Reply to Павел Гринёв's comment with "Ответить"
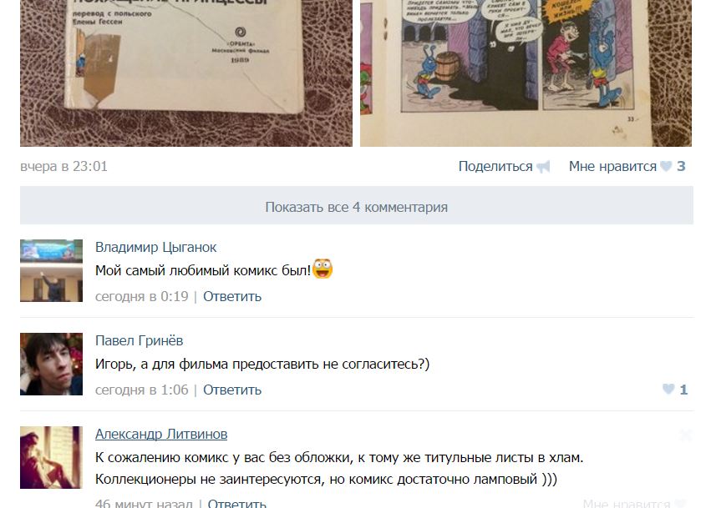 pyautogui.click(x=232, y=390)
